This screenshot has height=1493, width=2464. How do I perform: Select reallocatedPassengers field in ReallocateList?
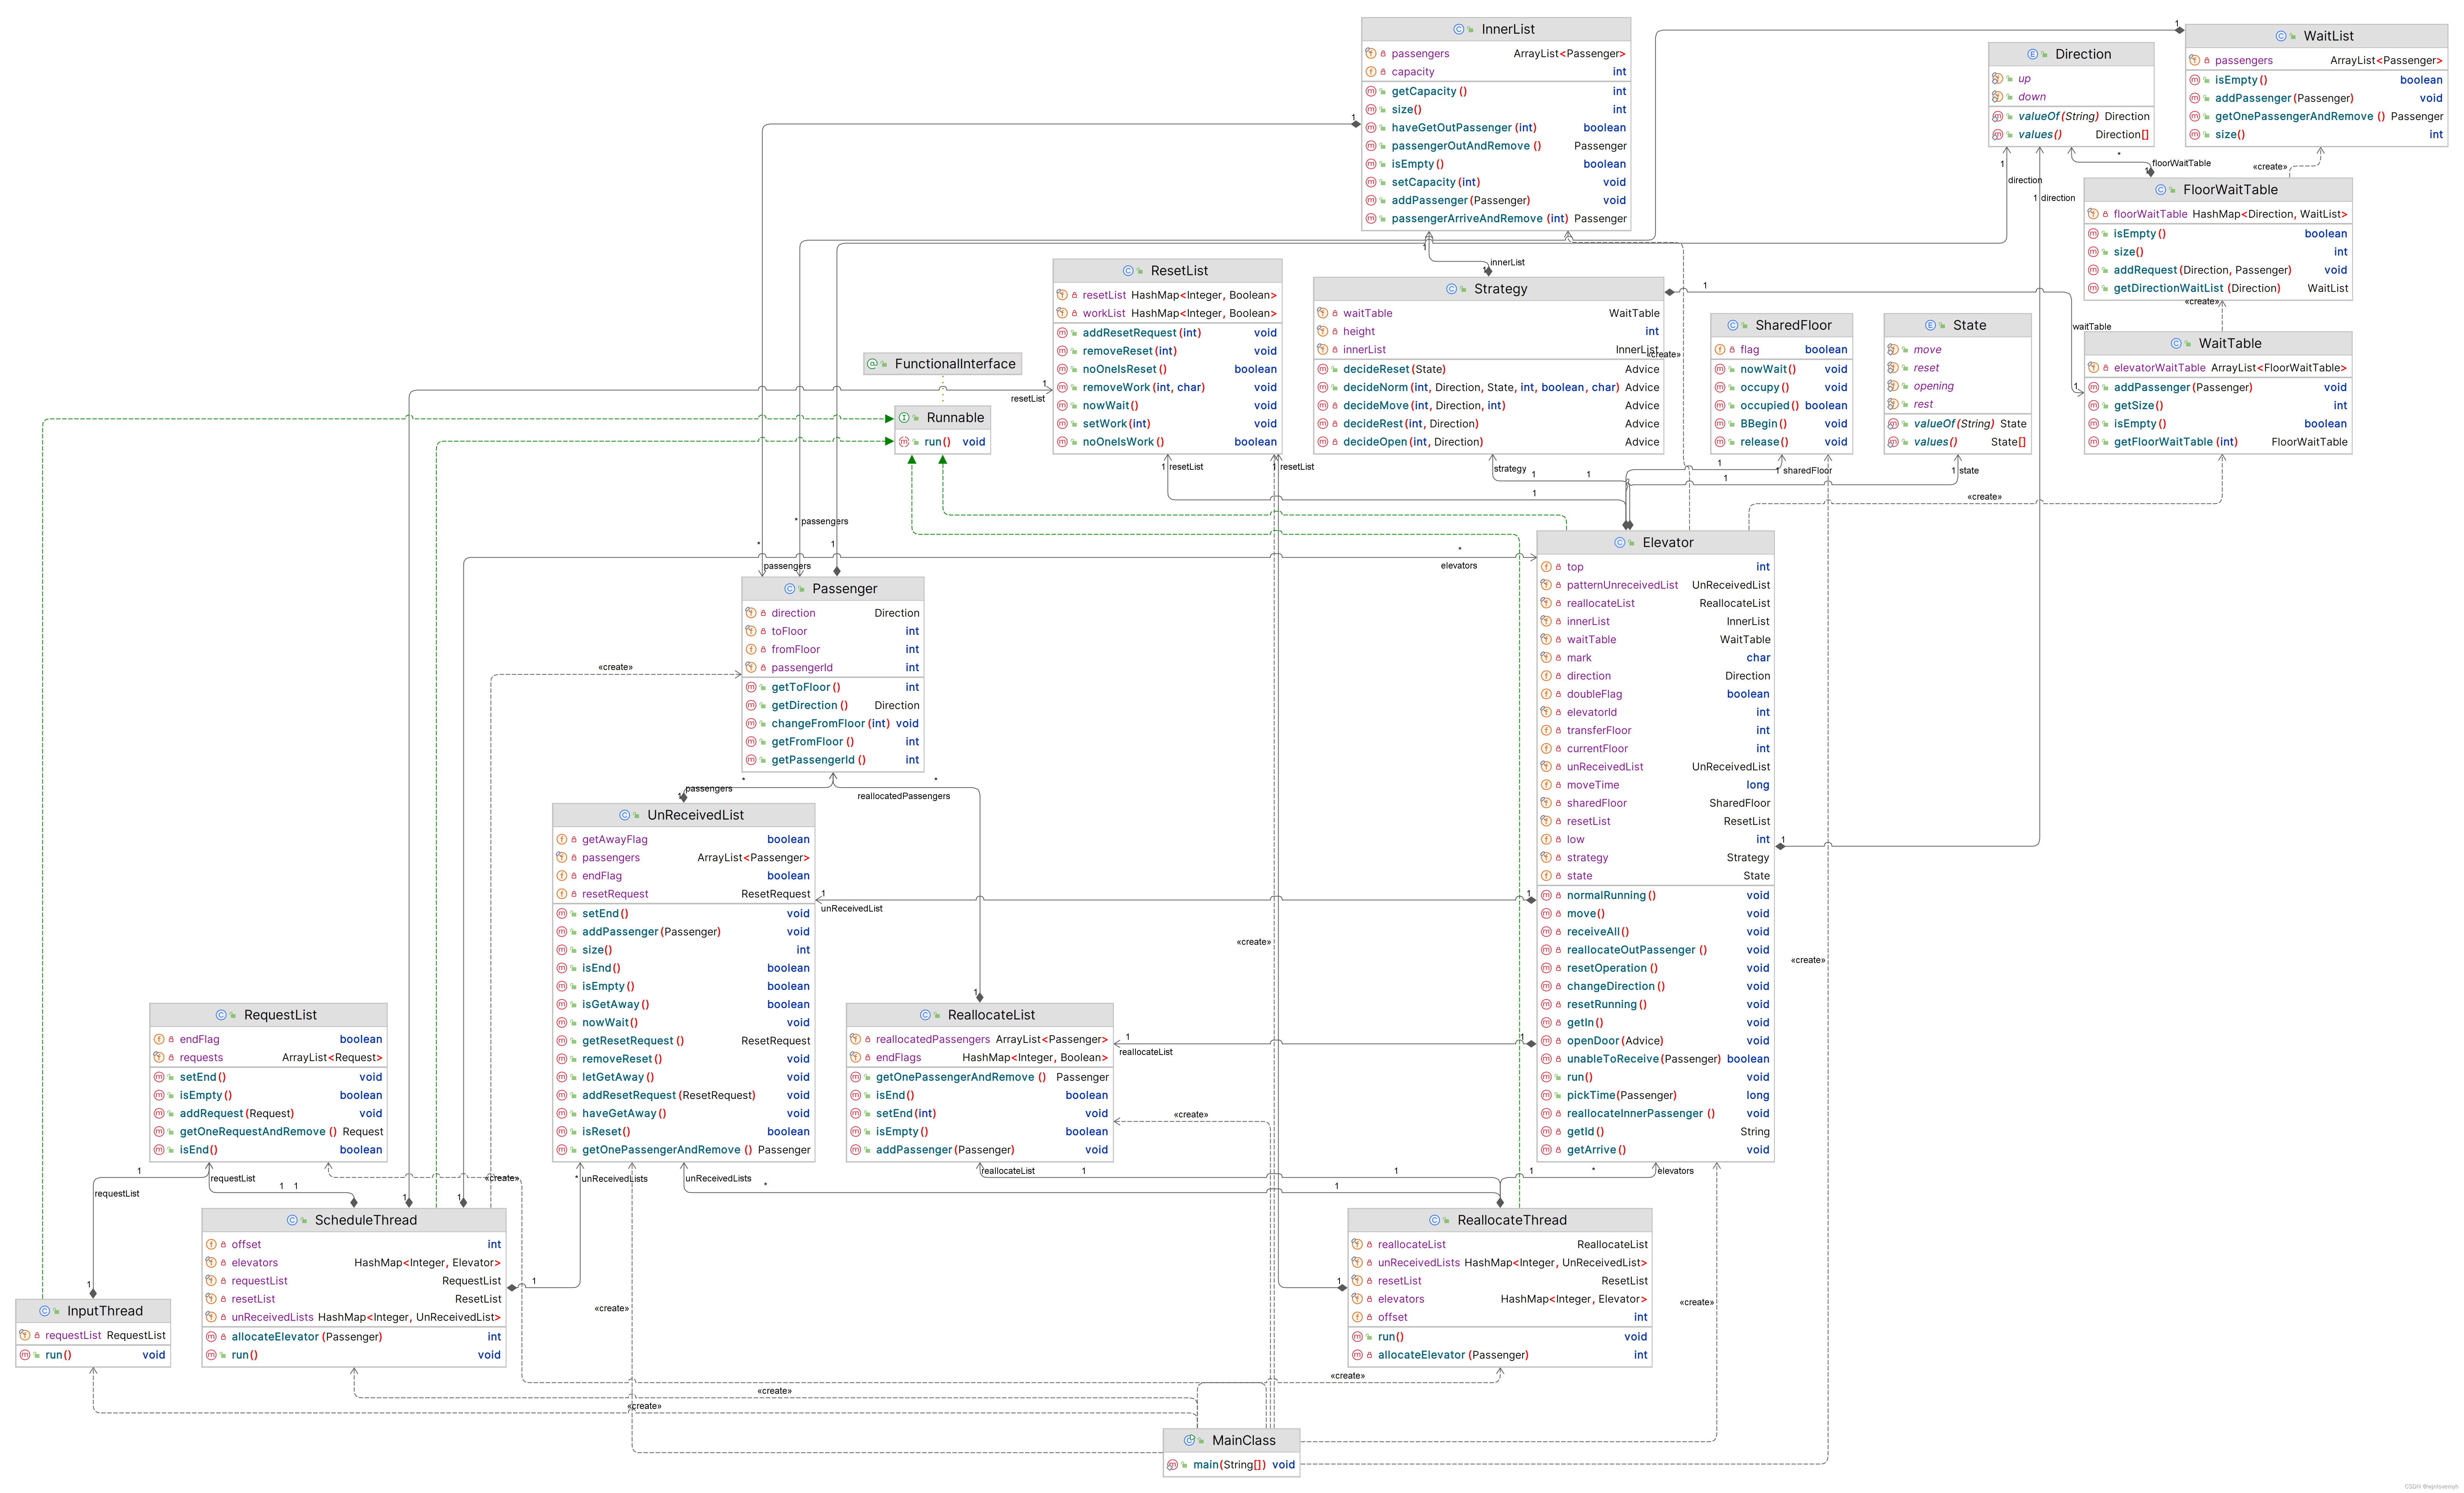pos(979,1040)
